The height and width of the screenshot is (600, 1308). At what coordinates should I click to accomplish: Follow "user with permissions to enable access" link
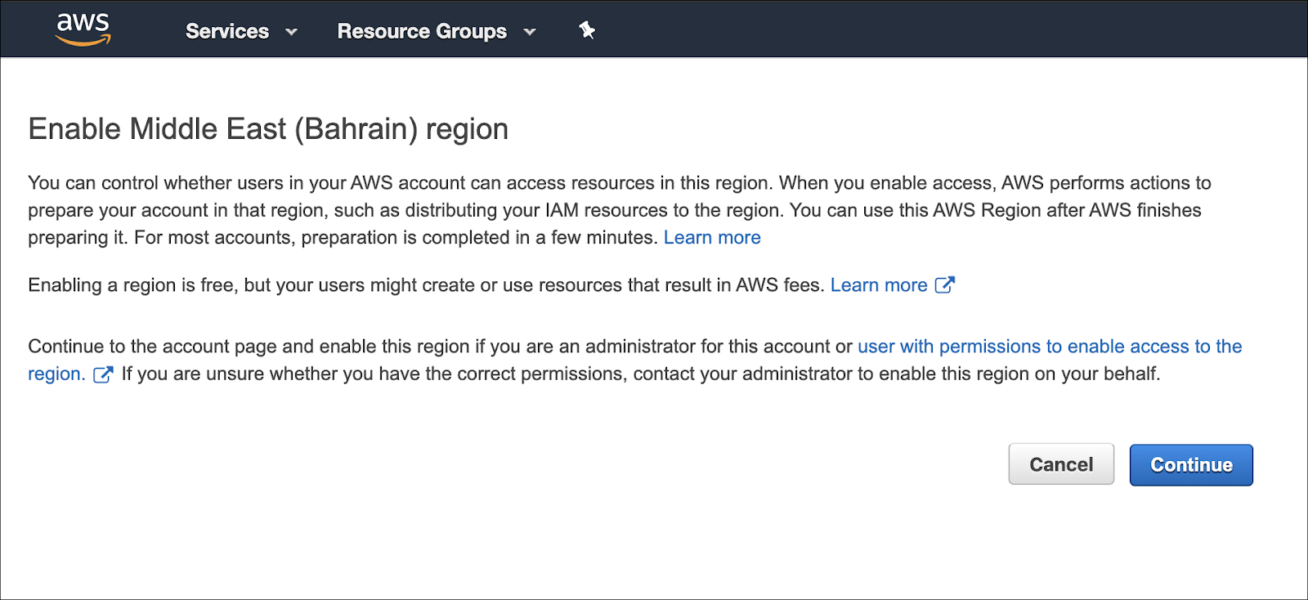click(x=1049, y=347)
